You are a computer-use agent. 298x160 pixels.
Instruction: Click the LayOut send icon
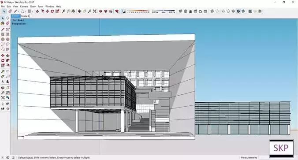point(111,11)
